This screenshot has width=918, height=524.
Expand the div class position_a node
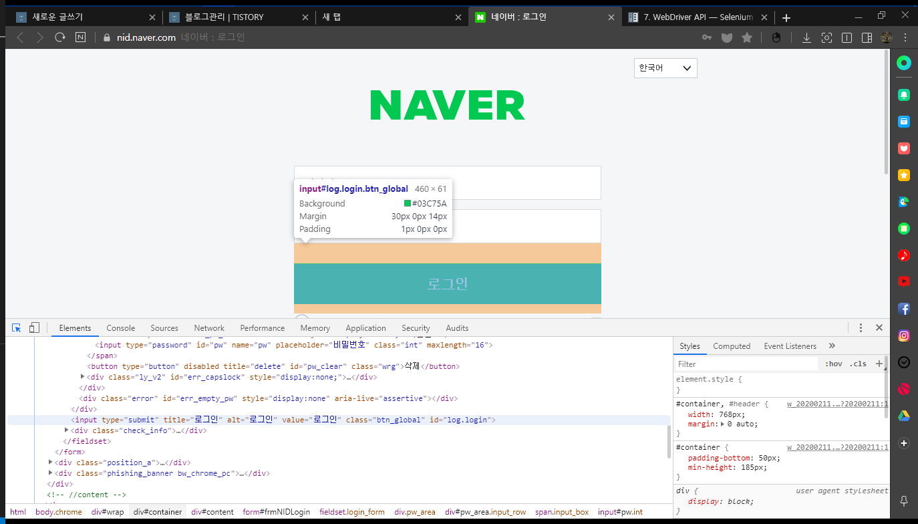click(x=51, y=463)
